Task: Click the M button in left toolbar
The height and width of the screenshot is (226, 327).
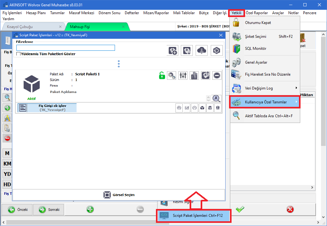Action: click(x=7, y=153)
